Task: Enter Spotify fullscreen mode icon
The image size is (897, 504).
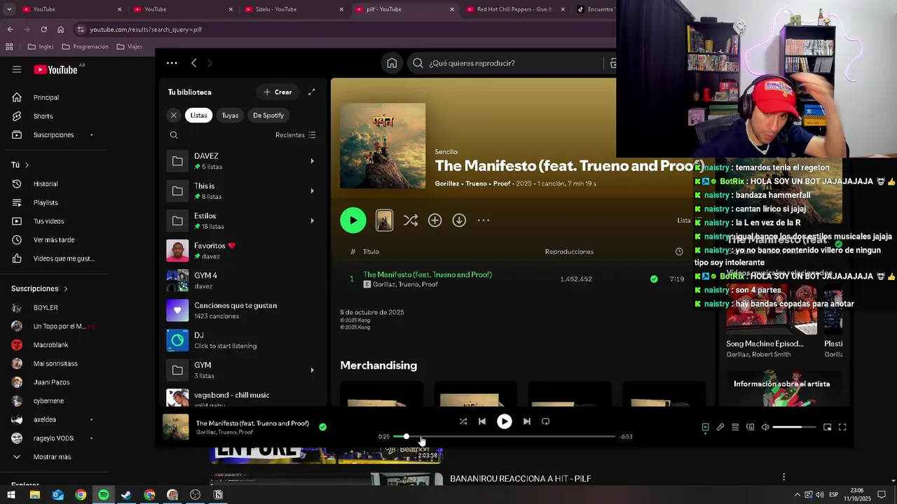Action: point(842,427)
